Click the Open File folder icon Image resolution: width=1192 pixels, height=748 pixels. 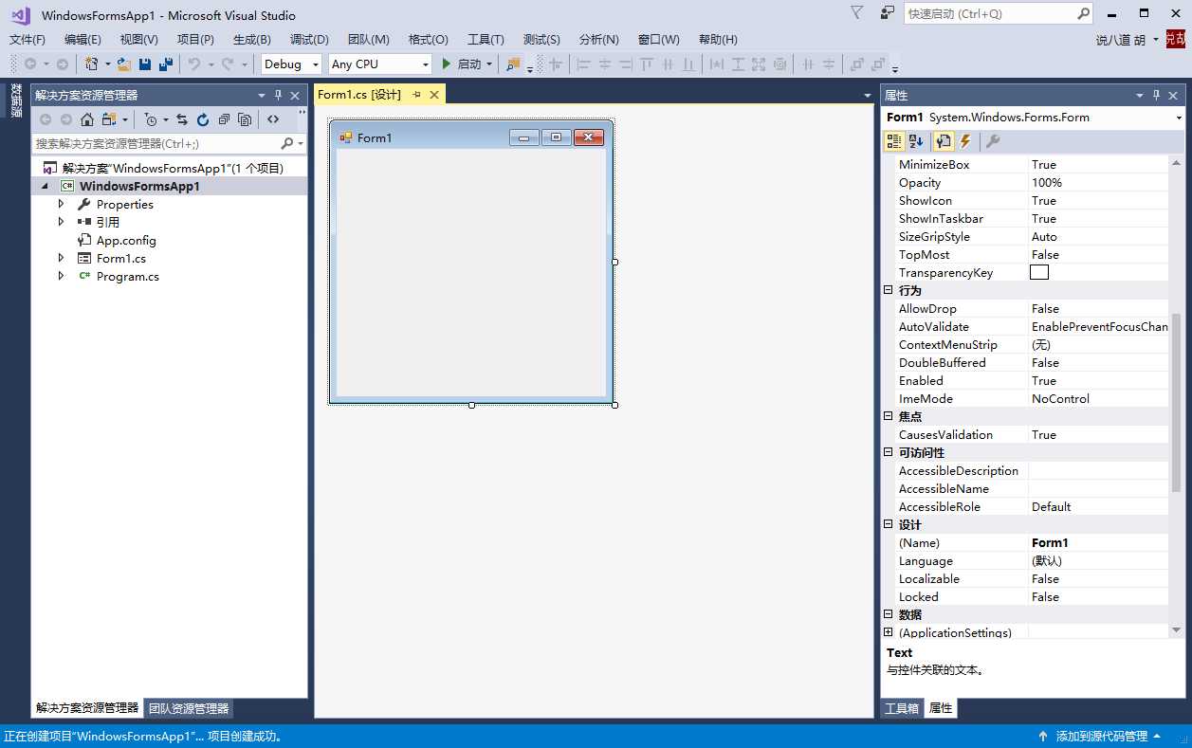point(124,64)
